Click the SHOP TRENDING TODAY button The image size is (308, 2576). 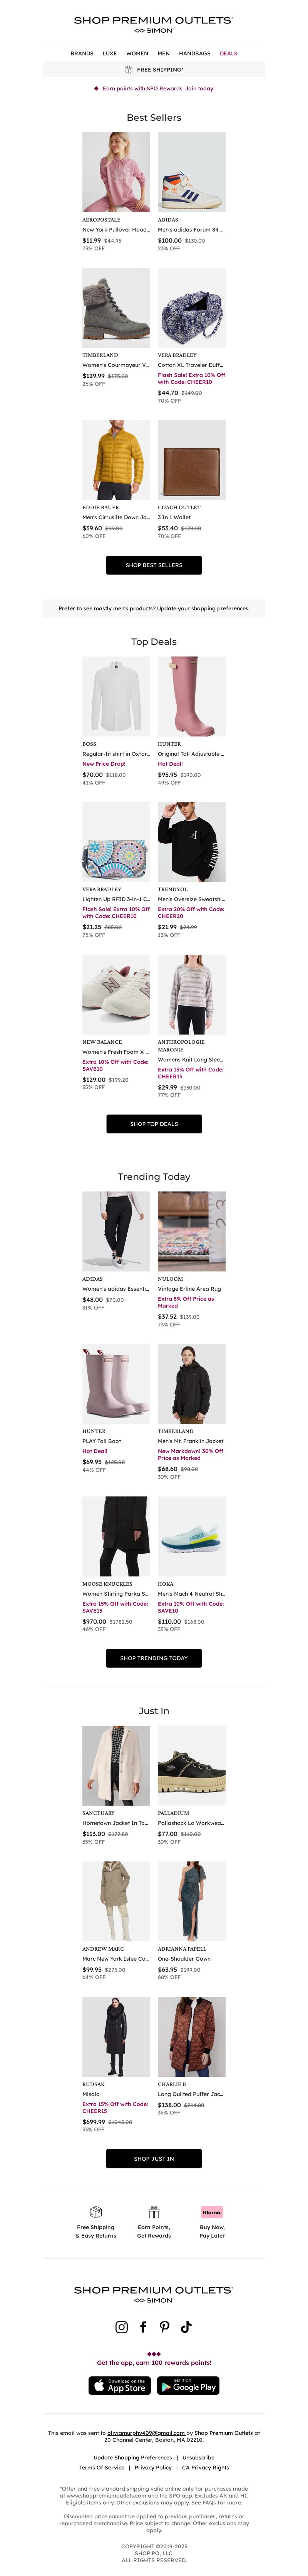tap(154, 1658)
